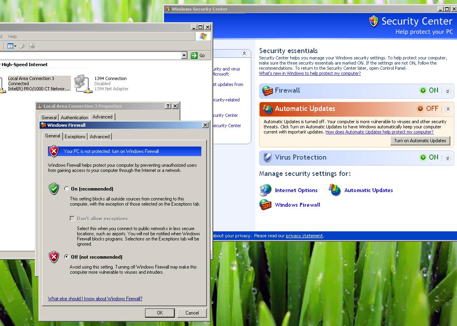The height and width of the screenshot is (326, 457).
Task: Click the Virus Protection shield icon
Action: coord(268,158)
